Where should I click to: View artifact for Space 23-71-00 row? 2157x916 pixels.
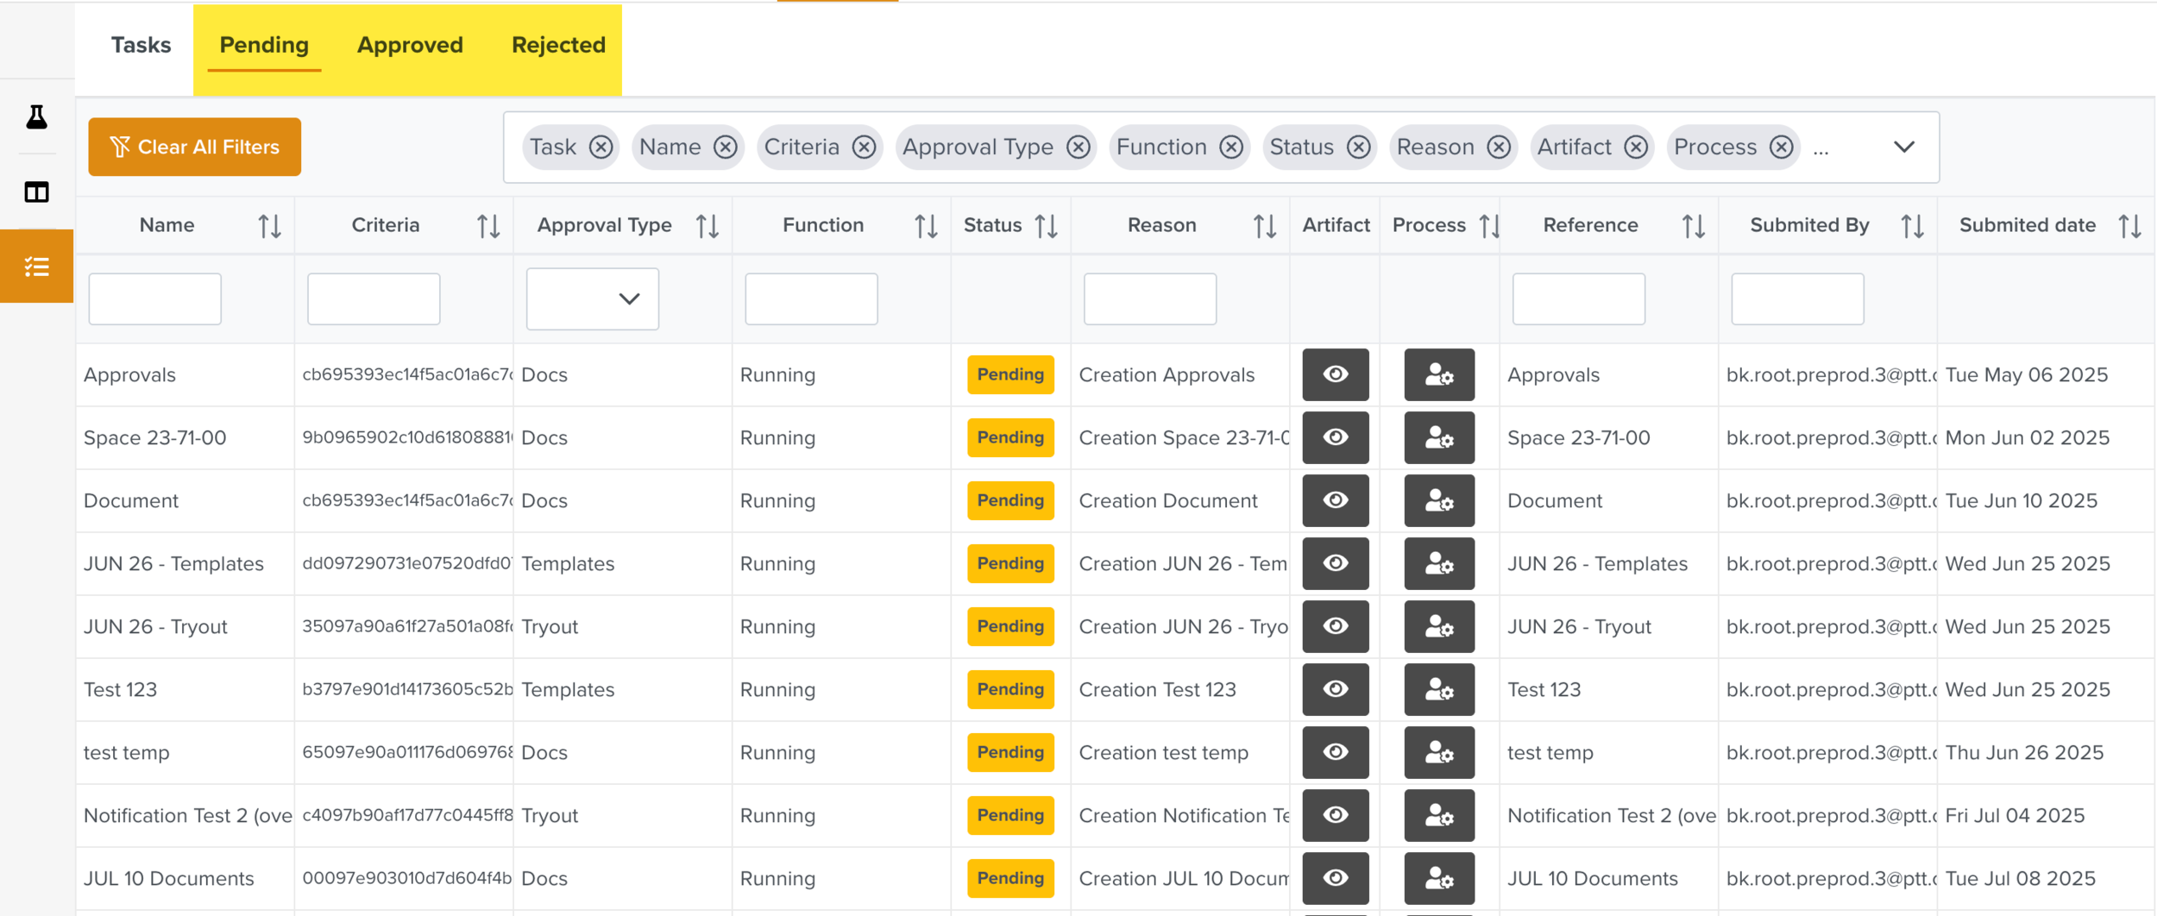click(x=1335, y=437)
